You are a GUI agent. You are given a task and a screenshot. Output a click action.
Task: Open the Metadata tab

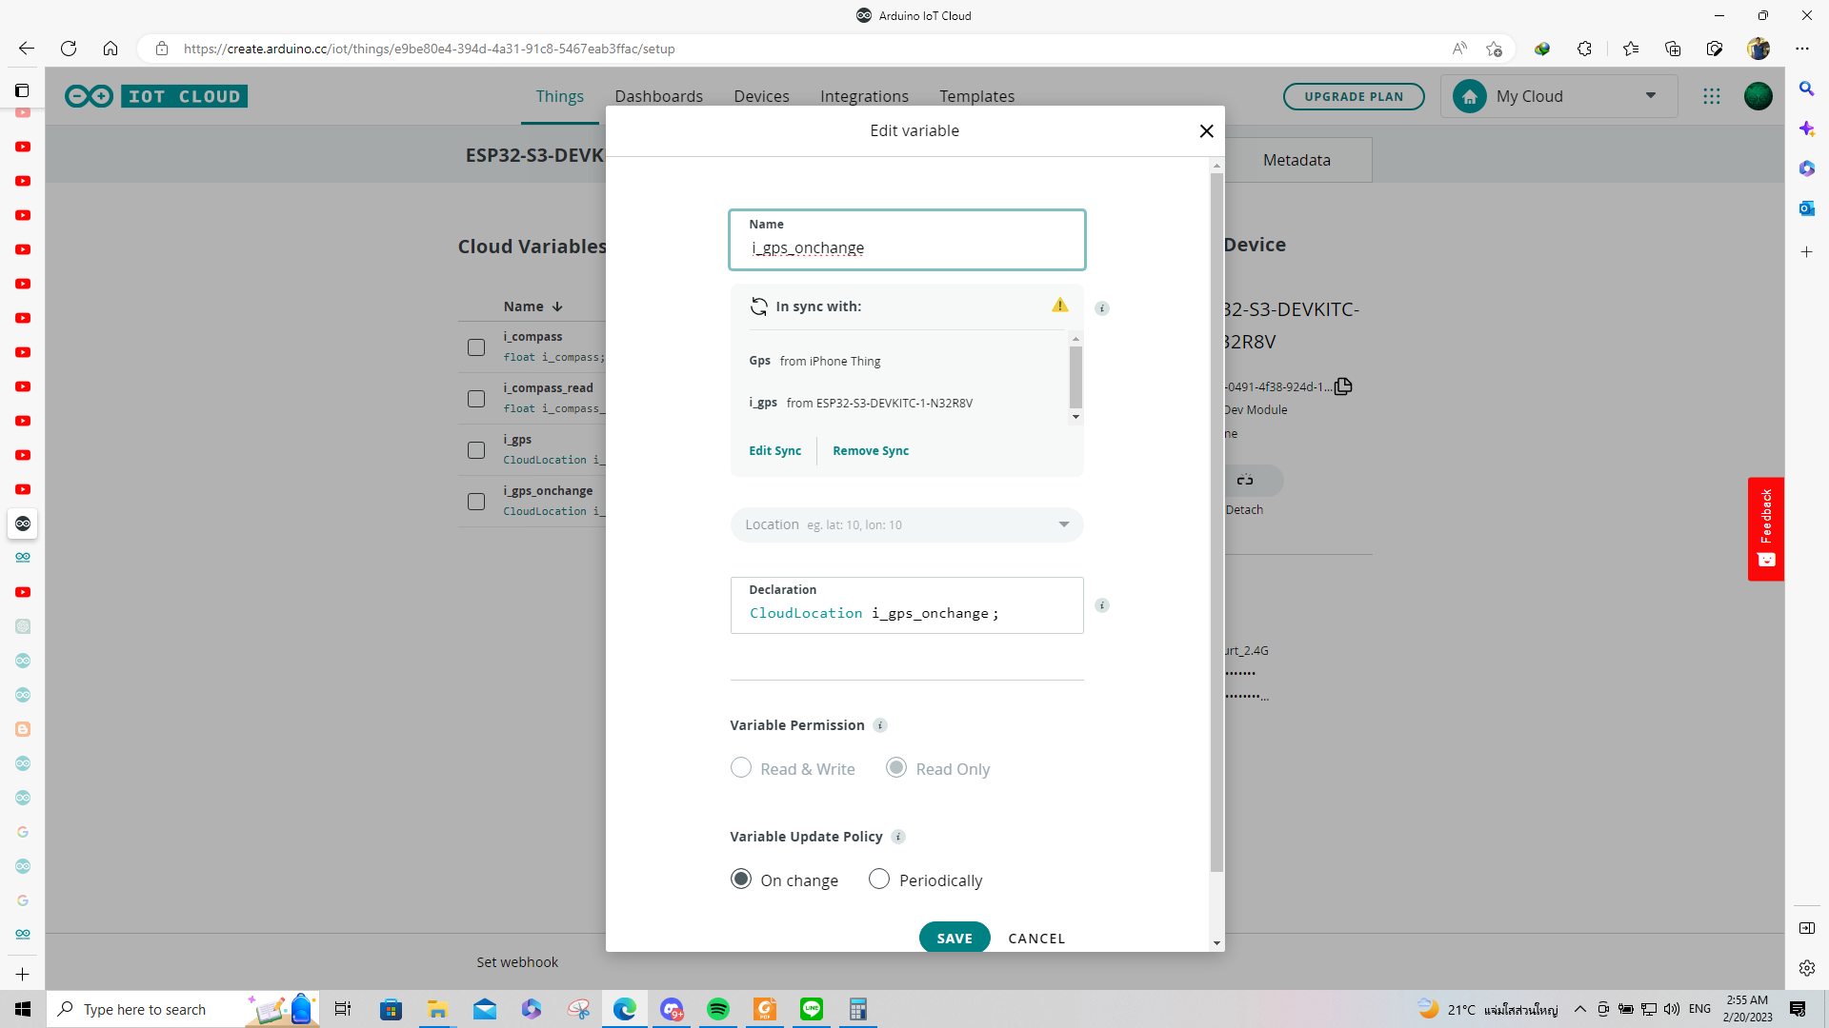[1296, 160]
